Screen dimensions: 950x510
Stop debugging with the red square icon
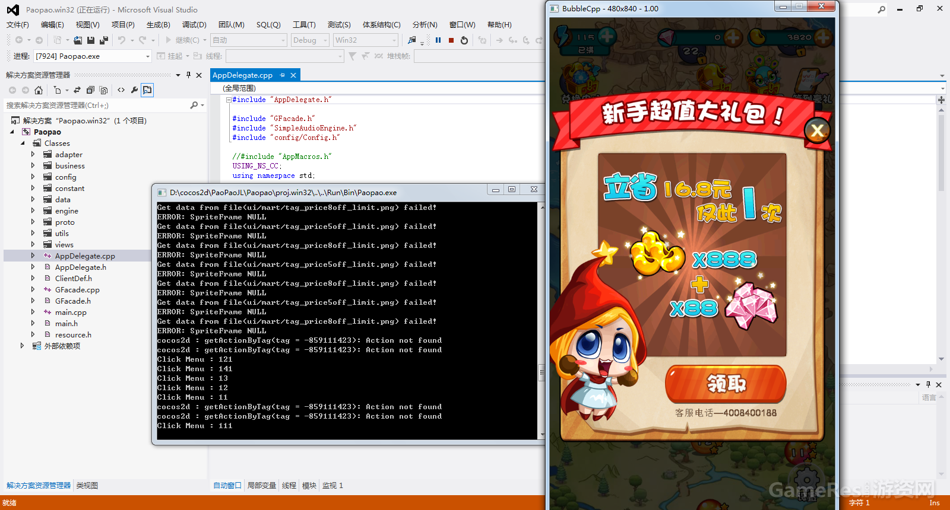pos(451,40)
